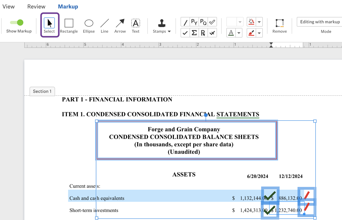Click the ruler indent marker triangle
This screenshot has width=342, height=220.
[271, 45]
